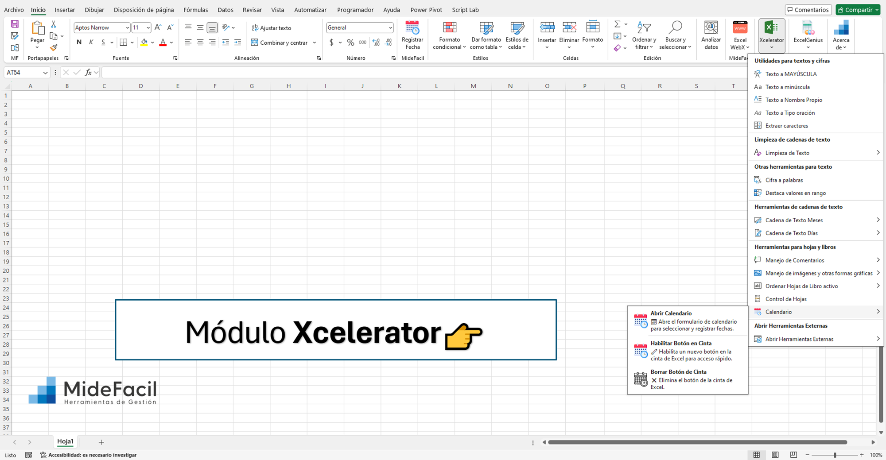Toggle underline (S) formatting
The image size is (886, 460).
click(x=103, y=42)
